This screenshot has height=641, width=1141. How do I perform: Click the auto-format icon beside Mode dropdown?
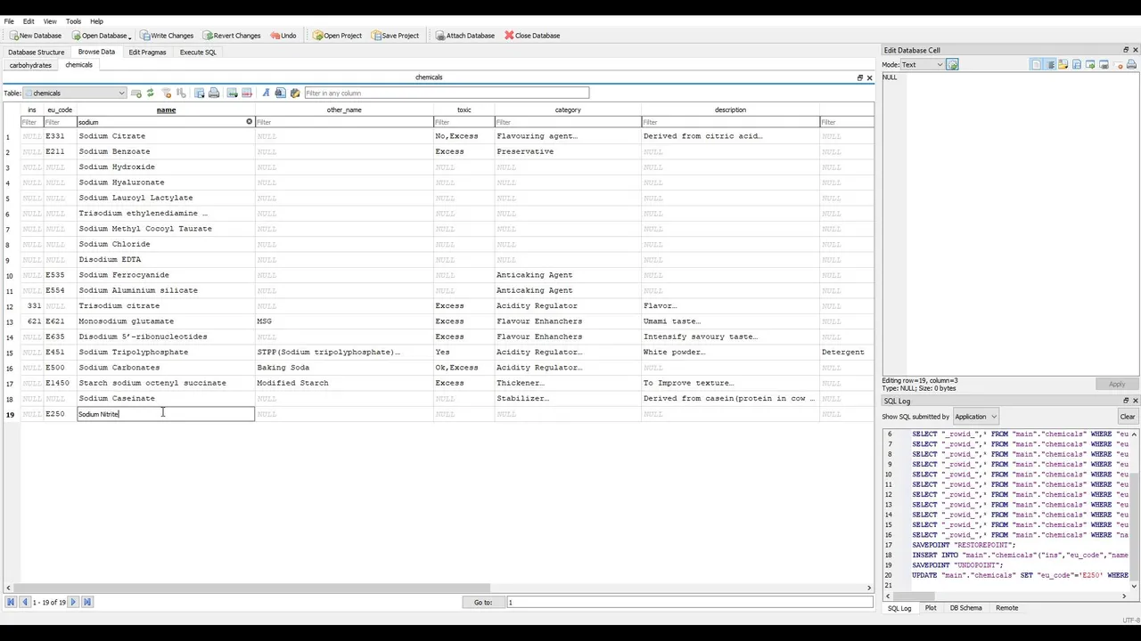[x=952, y=64]
